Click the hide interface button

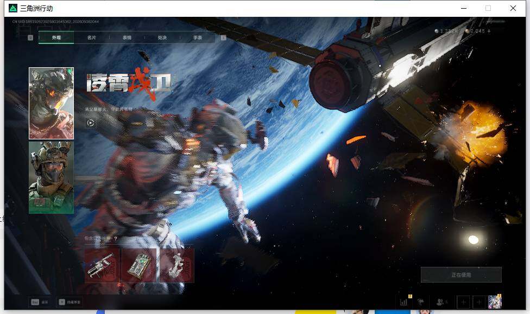click(x=70, y=302)
